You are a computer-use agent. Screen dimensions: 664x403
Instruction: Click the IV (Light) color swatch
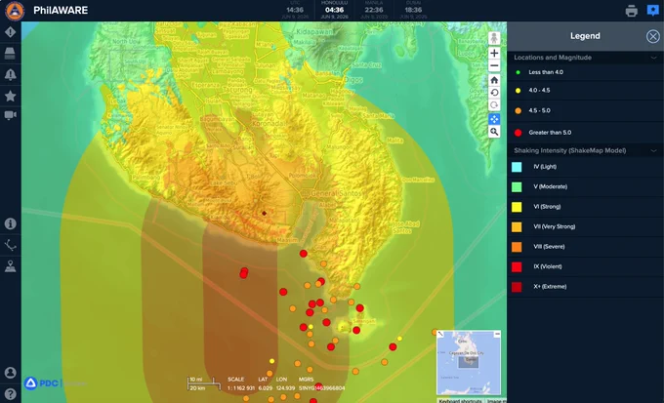pyautogui.click(x=517, y=167)
